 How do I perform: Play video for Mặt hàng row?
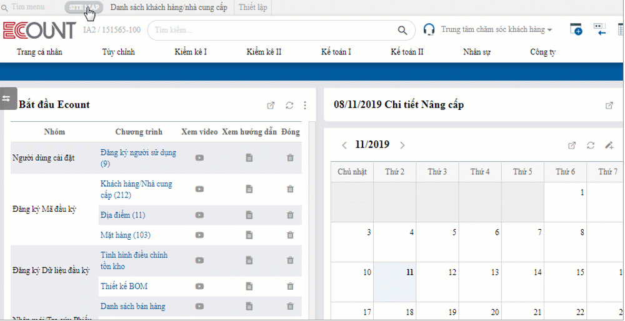point(199,235)
